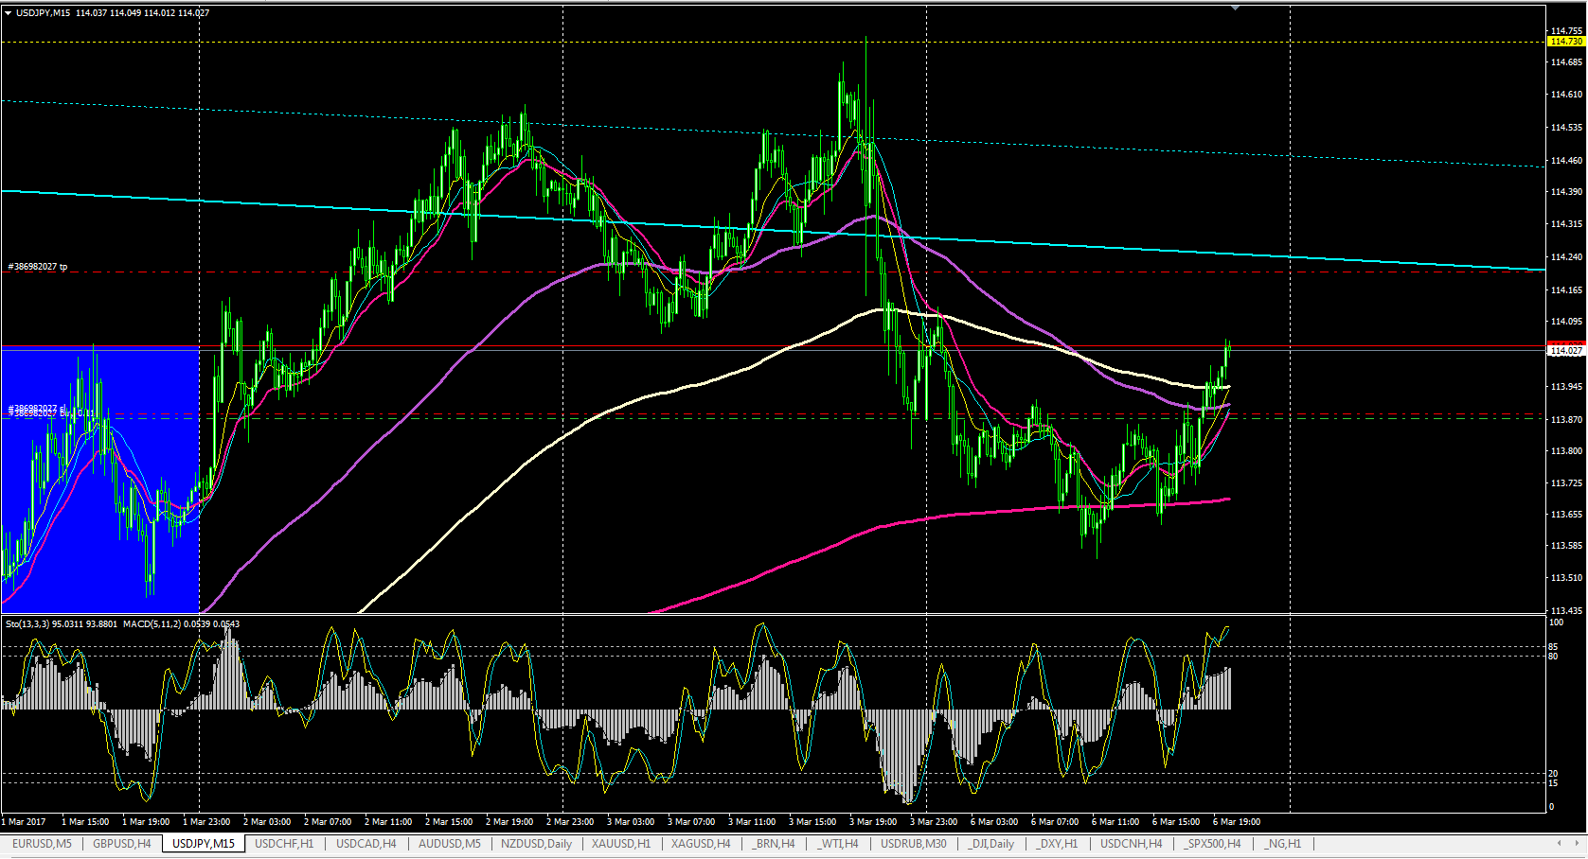The height and width of the screenshot is (859, 1588).
Task: Open the _NG,H1 chart tab
Action: [x=1282, y=844]
